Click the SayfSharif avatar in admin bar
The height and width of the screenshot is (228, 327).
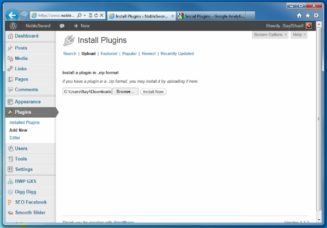308,26
